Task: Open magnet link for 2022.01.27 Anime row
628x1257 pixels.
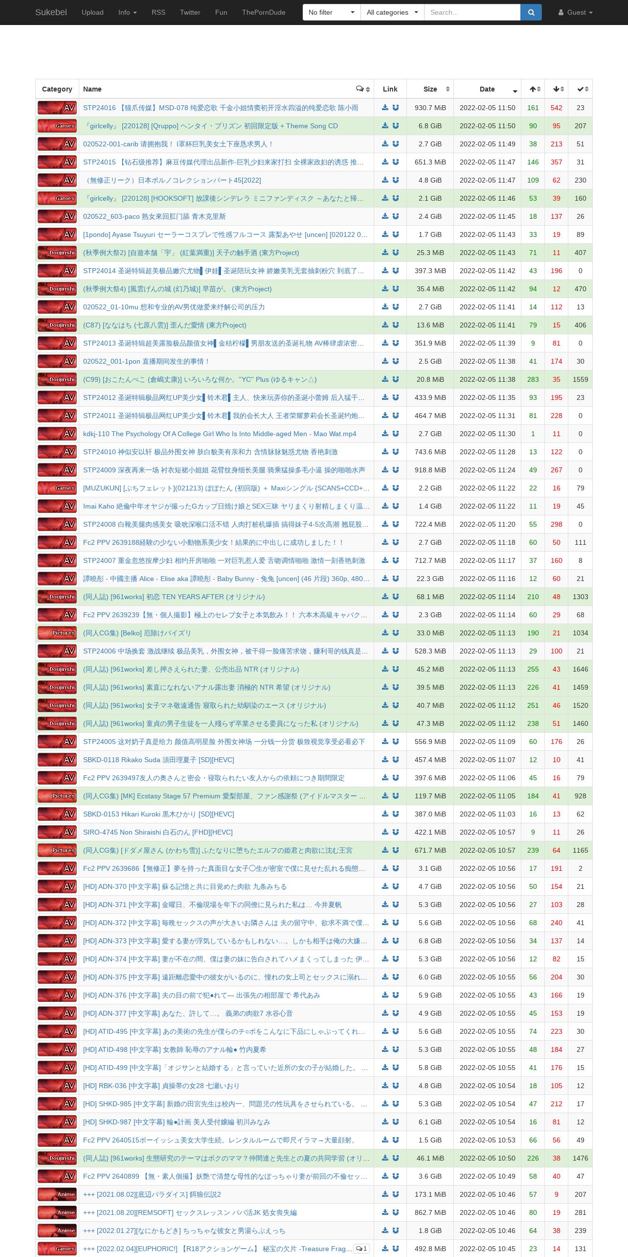Action: pyautogui.click(x=396, y=1231)
